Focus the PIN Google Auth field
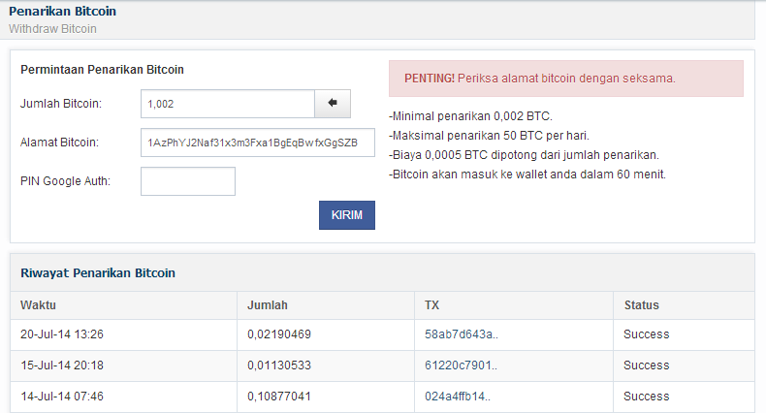766x413 pixels. (188, 181)
